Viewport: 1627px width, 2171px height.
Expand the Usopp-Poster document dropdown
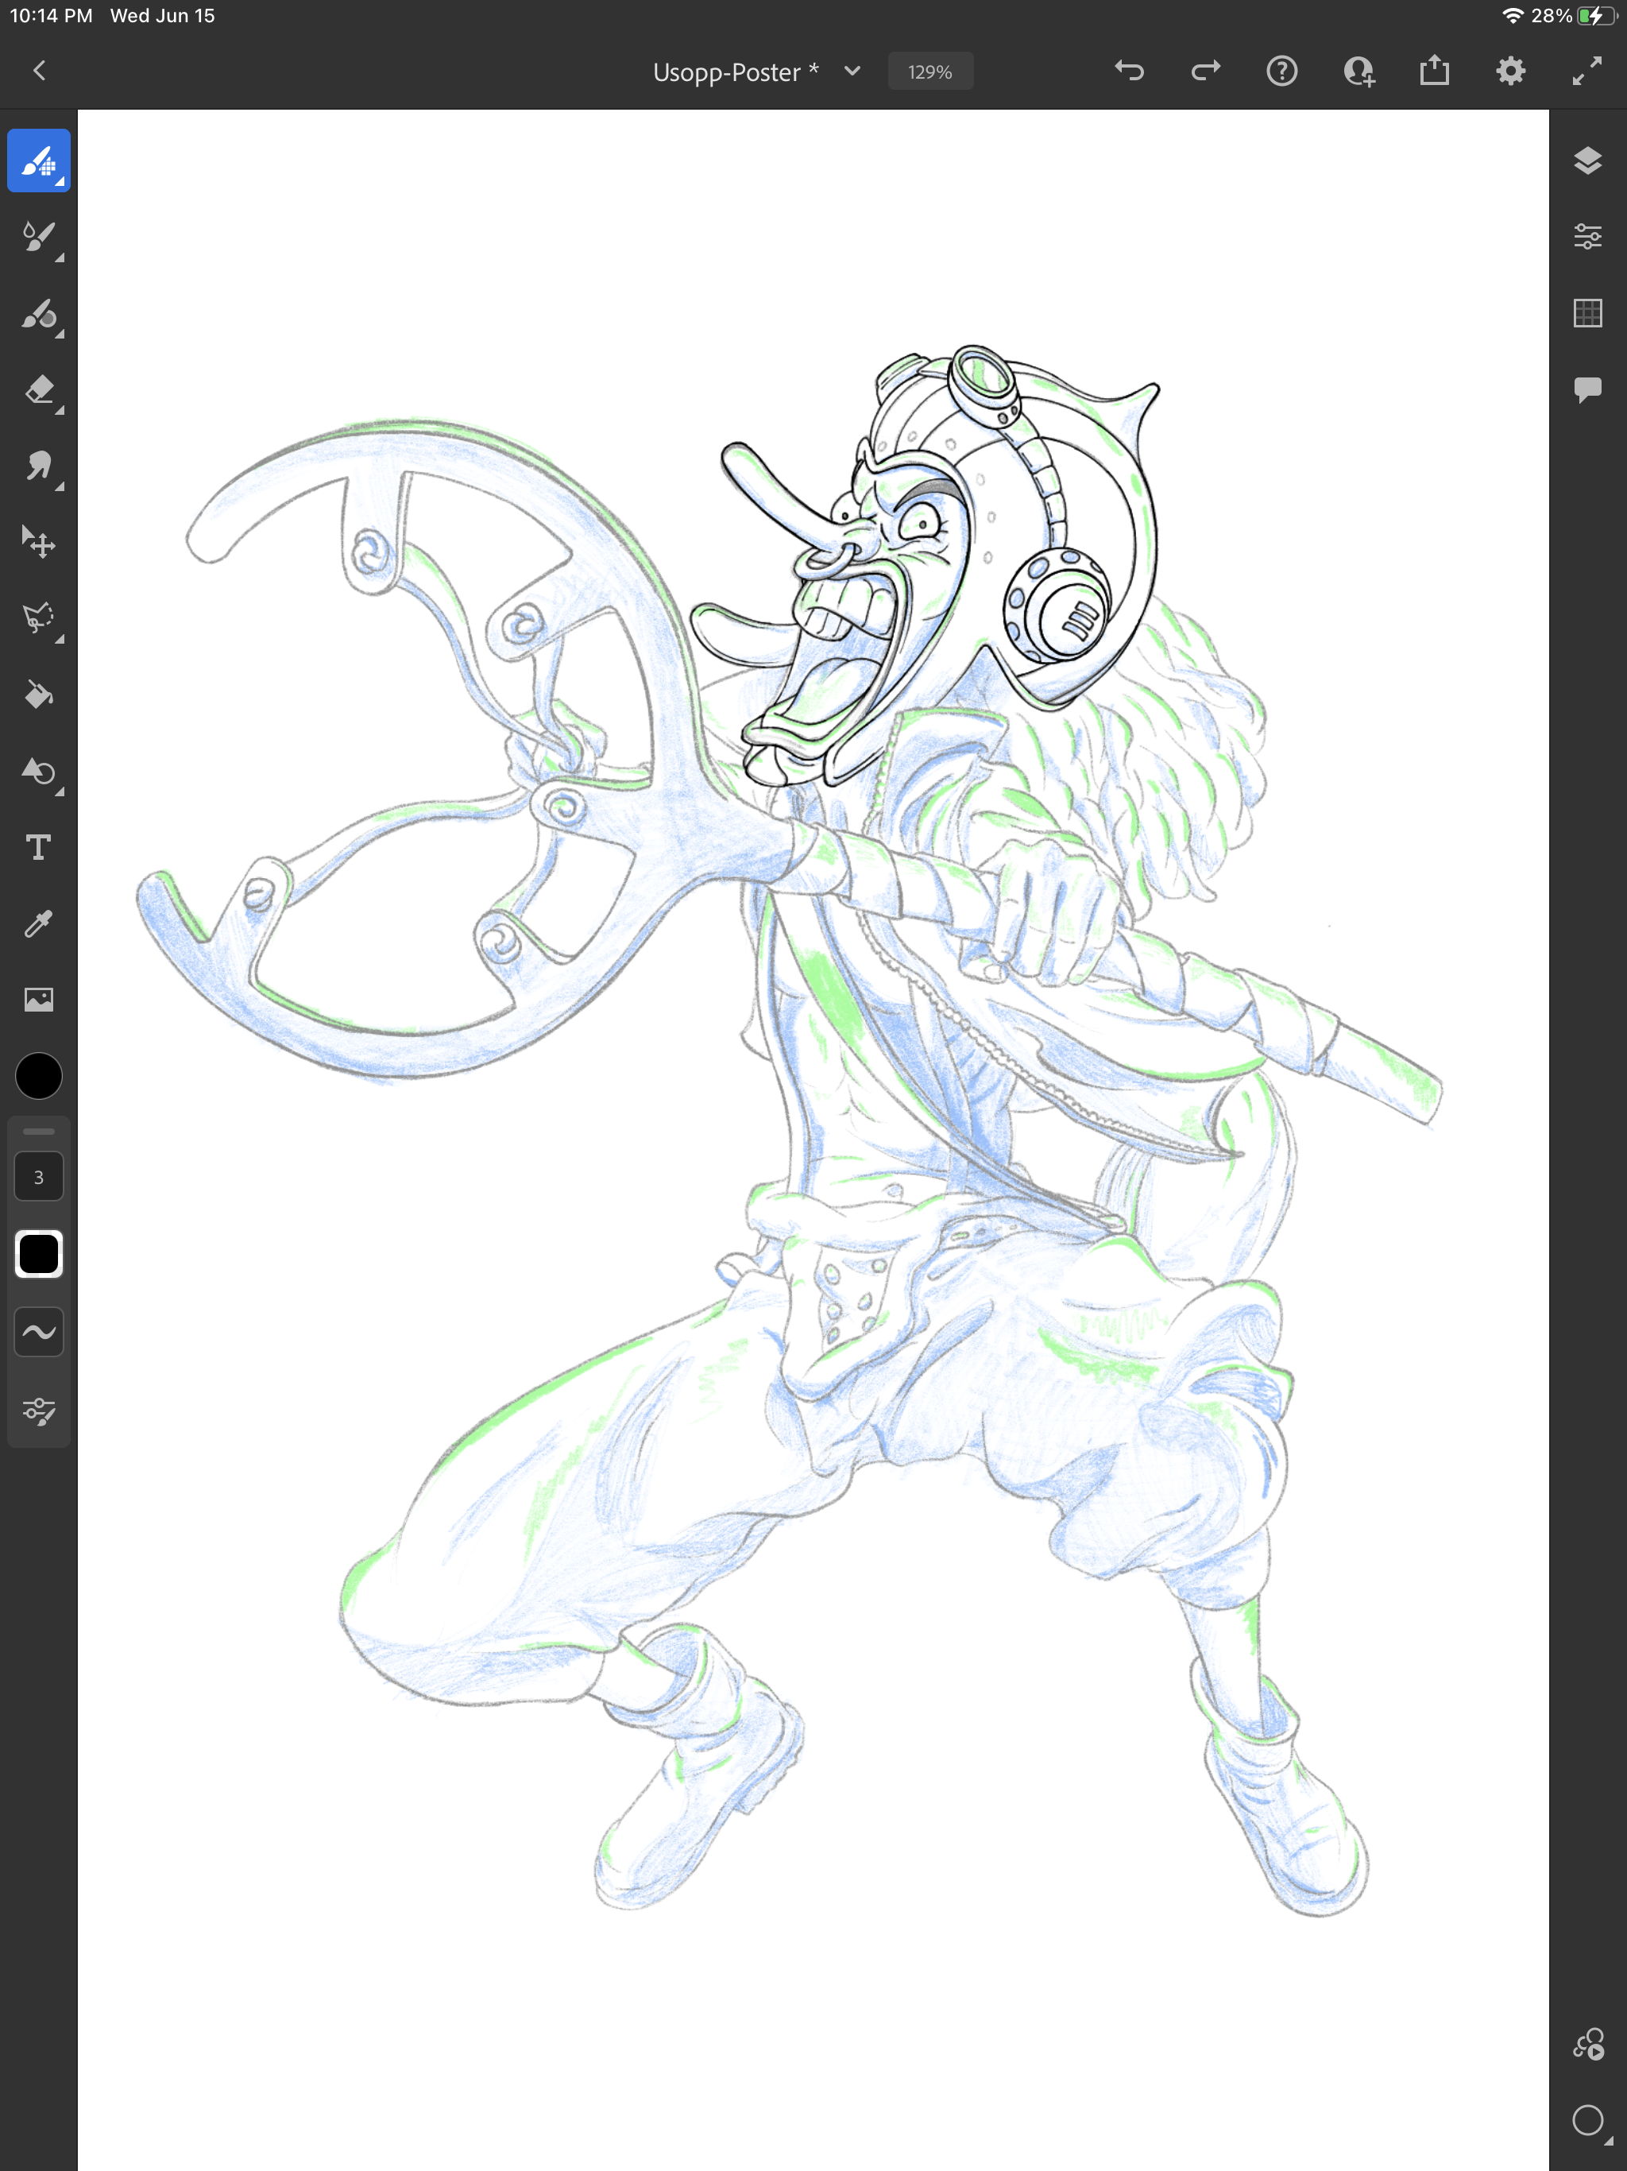(x=852, y=72)
